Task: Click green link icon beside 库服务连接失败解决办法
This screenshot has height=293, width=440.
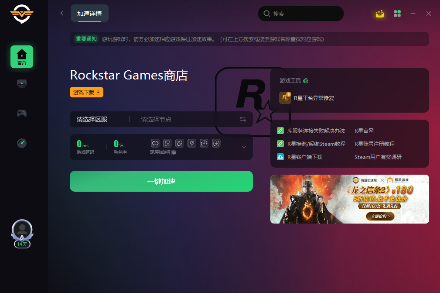Action: pyautogui.click(x=280, y=131)
